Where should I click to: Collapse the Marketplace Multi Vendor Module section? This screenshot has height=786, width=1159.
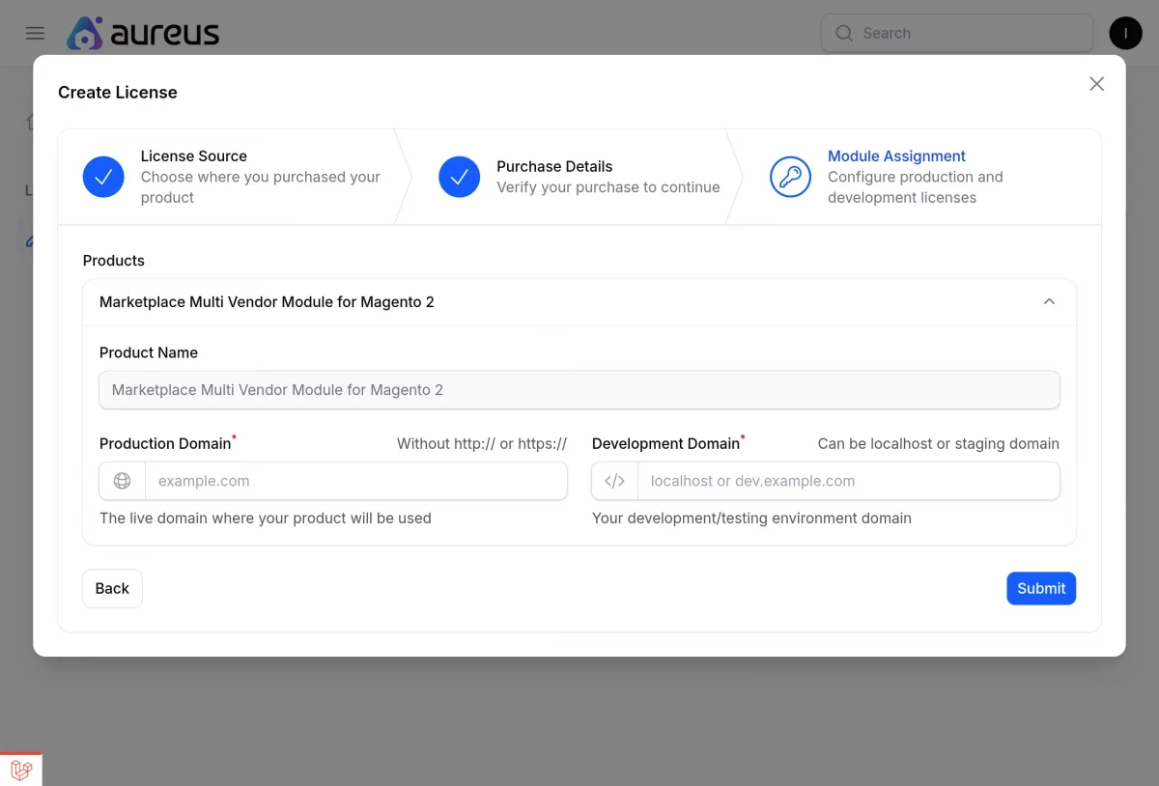tap(1049, 302)
